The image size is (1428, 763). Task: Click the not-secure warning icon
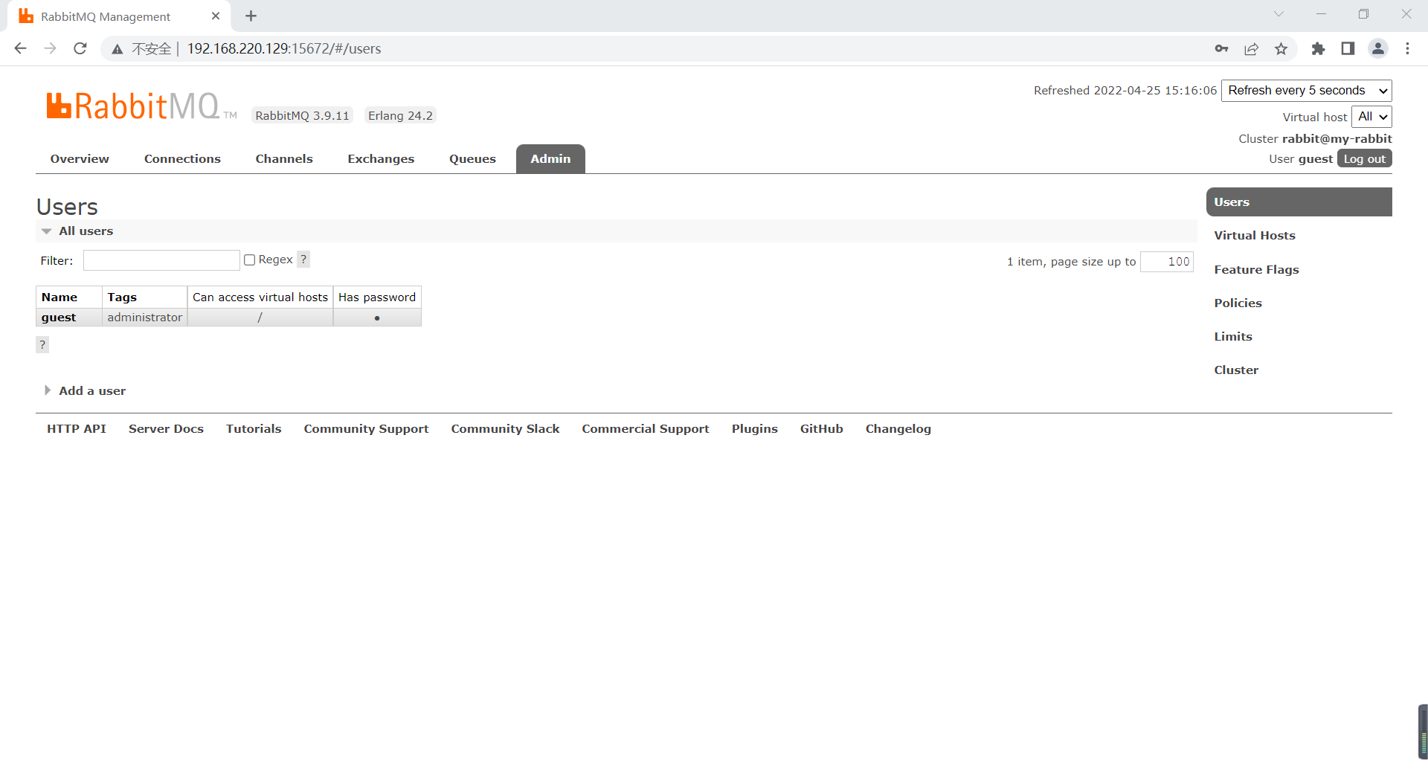[x=117, y=49]
